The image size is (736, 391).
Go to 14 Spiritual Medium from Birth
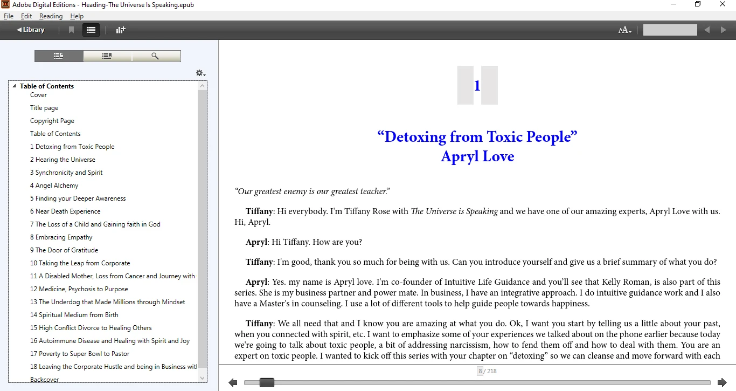(x=74, y=315)
